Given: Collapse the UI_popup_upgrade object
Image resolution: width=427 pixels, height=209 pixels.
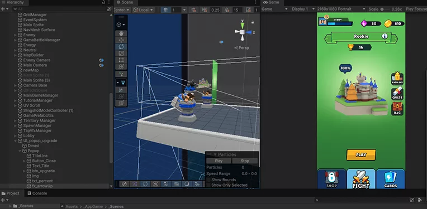Looking at the screenshot, I should [x=16, y=140].
